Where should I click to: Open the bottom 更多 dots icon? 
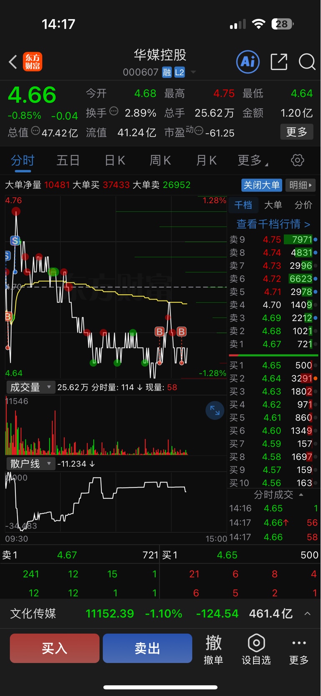pyautogui.click(x=299, y=643)
